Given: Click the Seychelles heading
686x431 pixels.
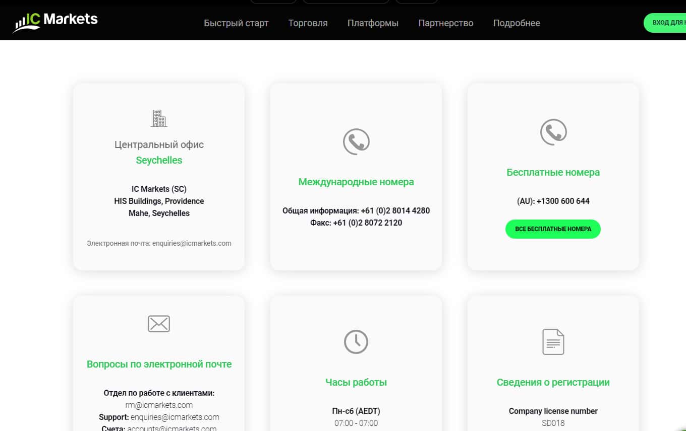Looking at the screenshot, I should coord(159,160).
